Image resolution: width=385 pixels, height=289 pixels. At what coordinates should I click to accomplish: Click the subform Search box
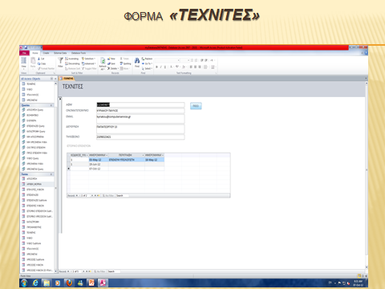point(122,196)
